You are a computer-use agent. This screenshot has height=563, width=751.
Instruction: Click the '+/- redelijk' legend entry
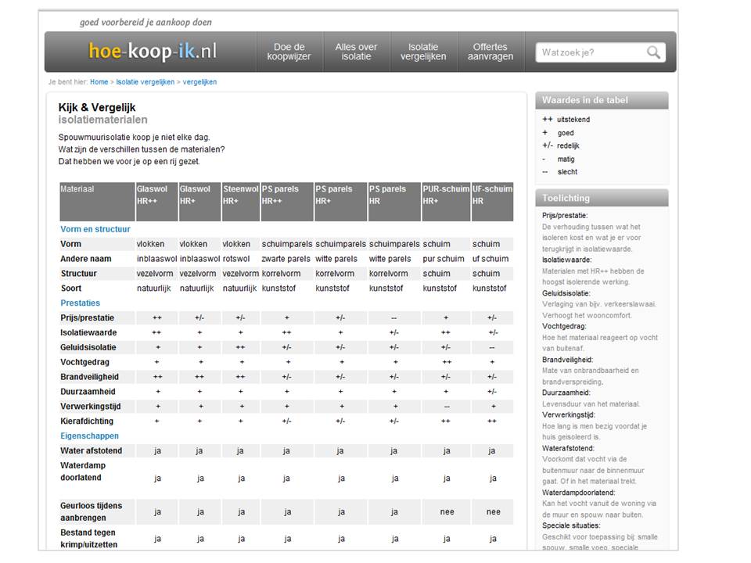click(x=561, y=145)
